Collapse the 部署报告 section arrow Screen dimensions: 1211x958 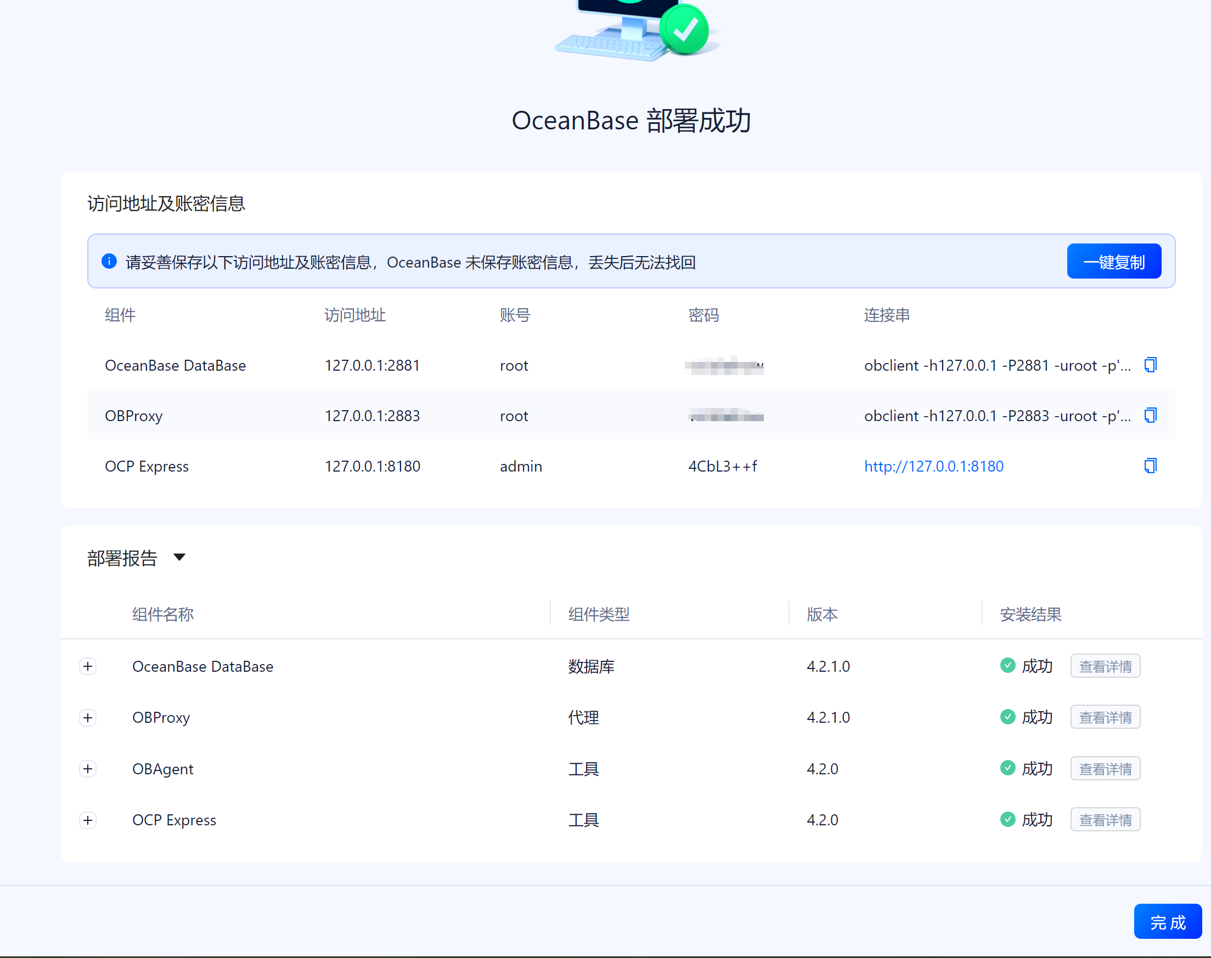pyautogui.click(x=179, y=558)
